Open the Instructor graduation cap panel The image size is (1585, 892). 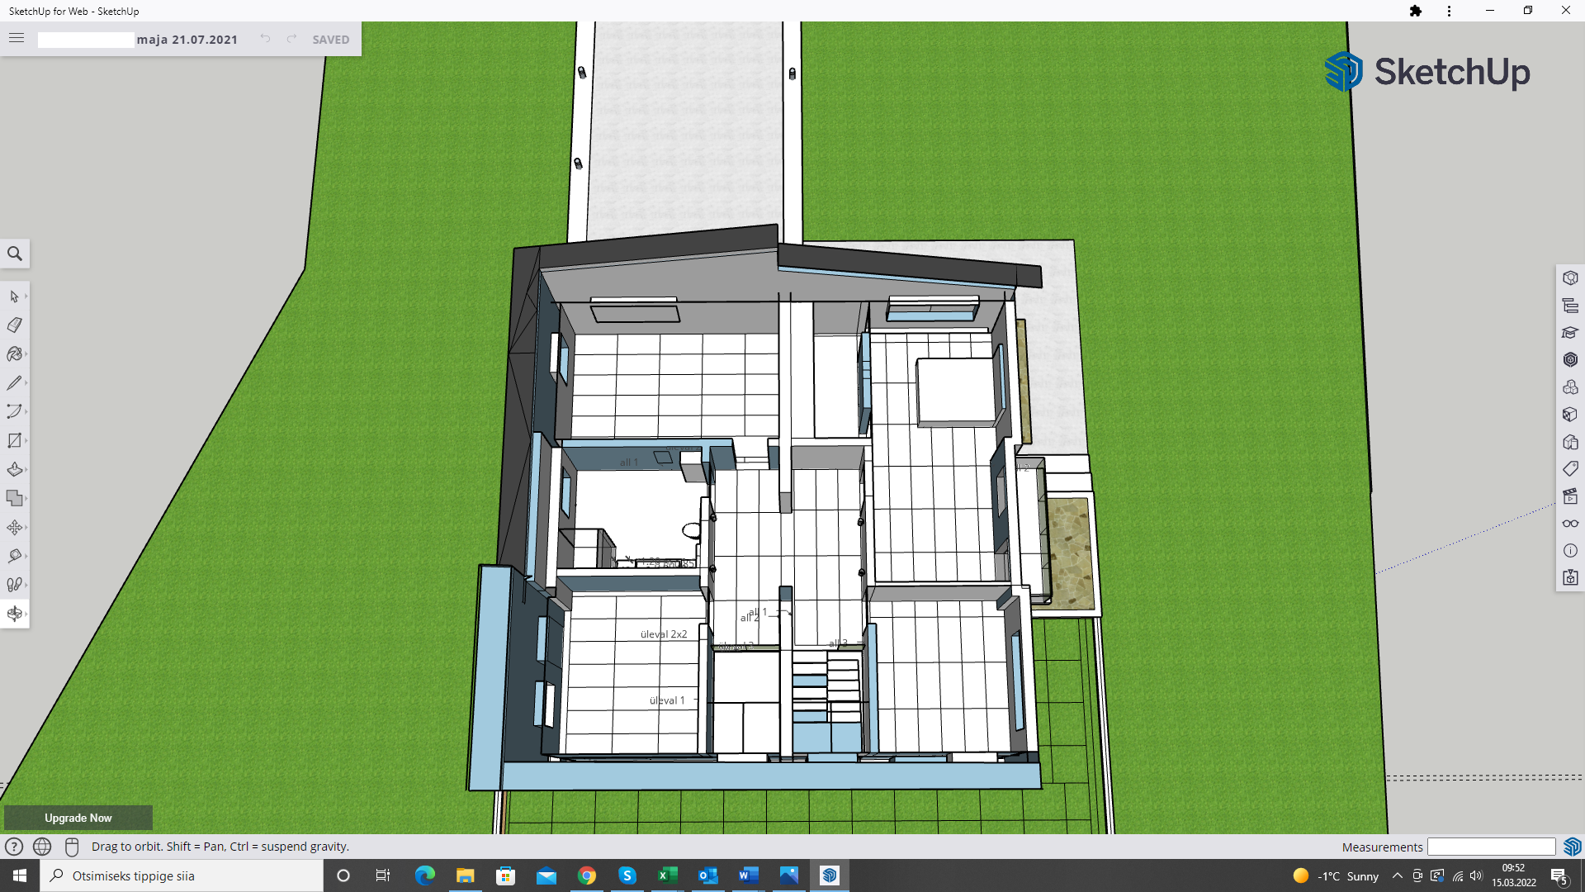click(x=1570, y=333)
